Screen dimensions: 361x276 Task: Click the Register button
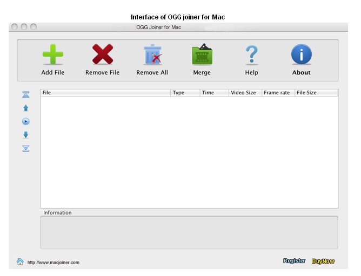pos(294,261)
